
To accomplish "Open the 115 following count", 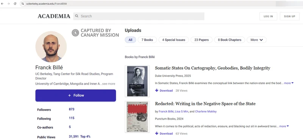I will coord(72,118).
